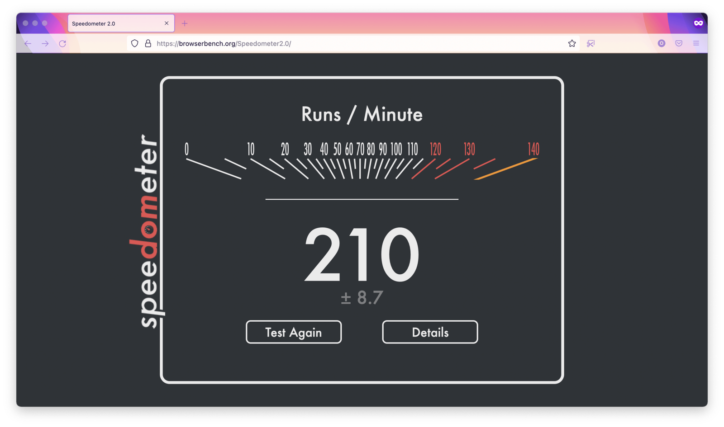Open the Firefox hamburger application menu
The width and height of the screenshot is (724, 427).
click(x=696, y=43)
